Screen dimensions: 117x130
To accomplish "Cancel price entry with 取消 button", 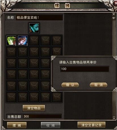I will click(99, 85).
